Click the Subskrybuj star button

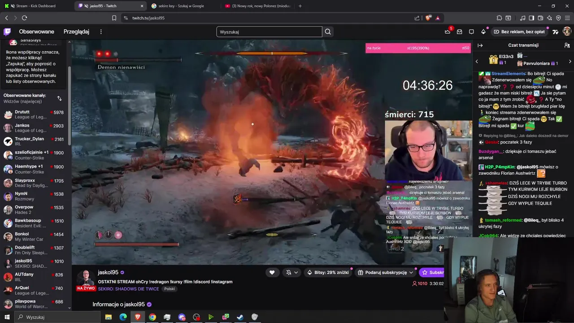(x=432, y=272)
